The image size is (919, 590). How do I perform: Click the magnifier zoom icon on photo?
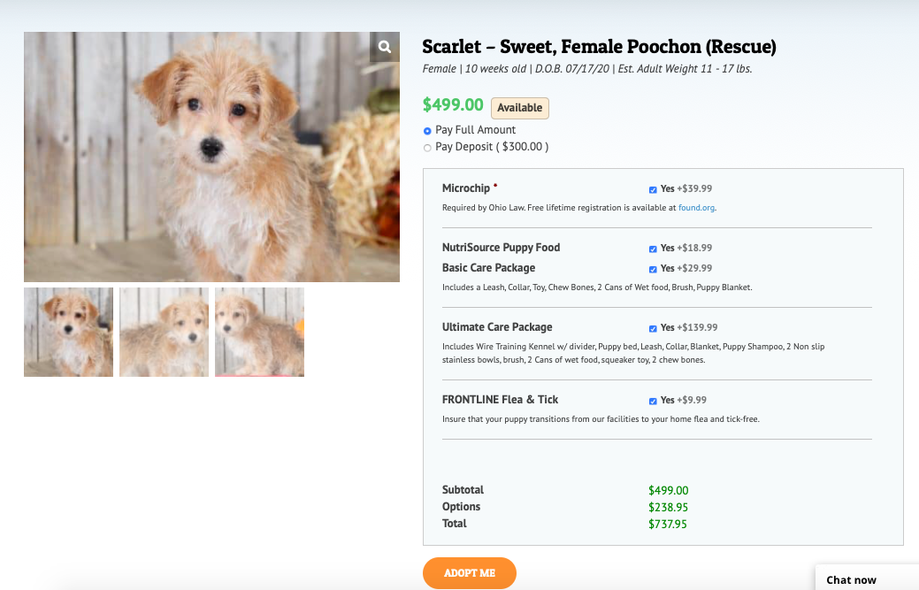click(x=385, y=47)
